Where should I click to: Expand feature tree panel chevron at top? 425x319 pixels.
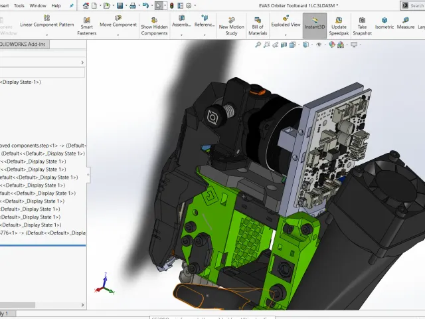point(82,62)
